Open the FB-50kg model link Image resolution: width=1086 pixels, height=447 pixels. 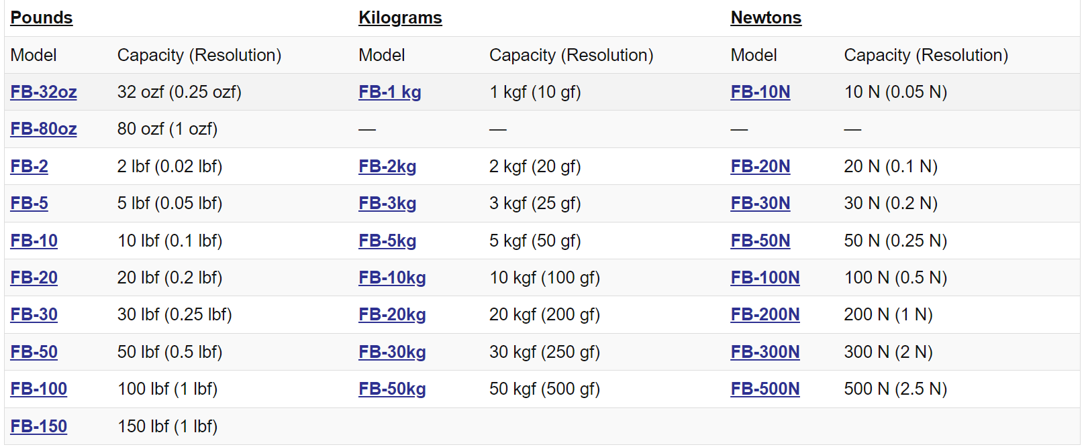pos(392,389)
